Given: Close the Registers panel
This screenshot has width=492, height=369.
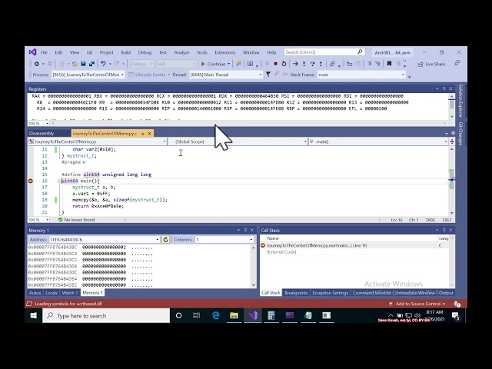Looking at the screenshot, I should 451,89.
